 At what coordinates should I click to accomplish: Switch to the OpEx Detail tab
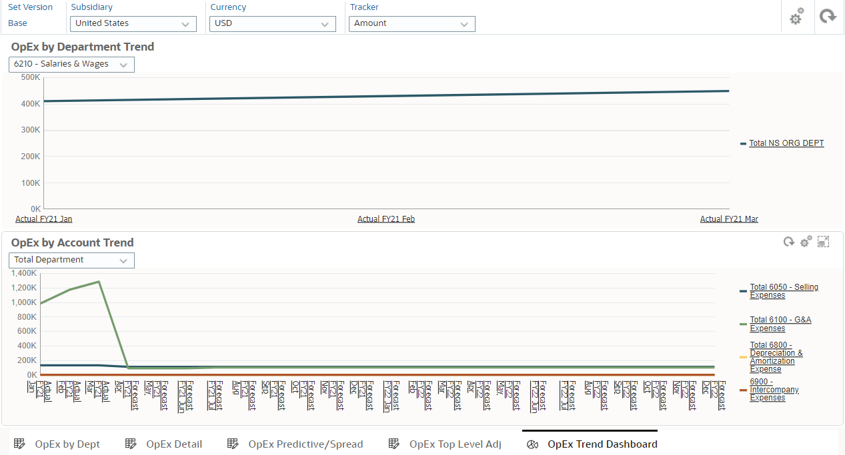click(x=164, y=444)
